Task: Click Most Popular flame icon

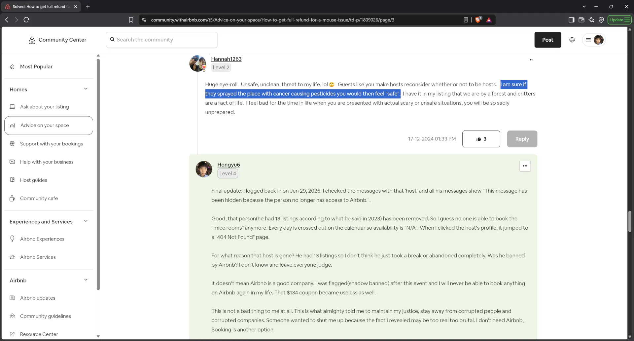Action: (x=12, y=67)
